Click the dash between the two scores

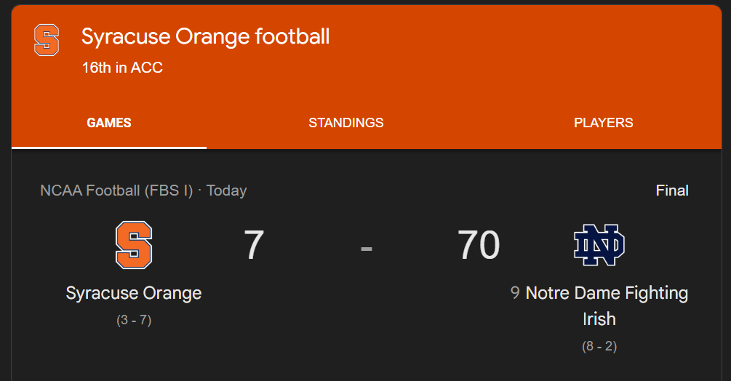[x=366, y=247]
